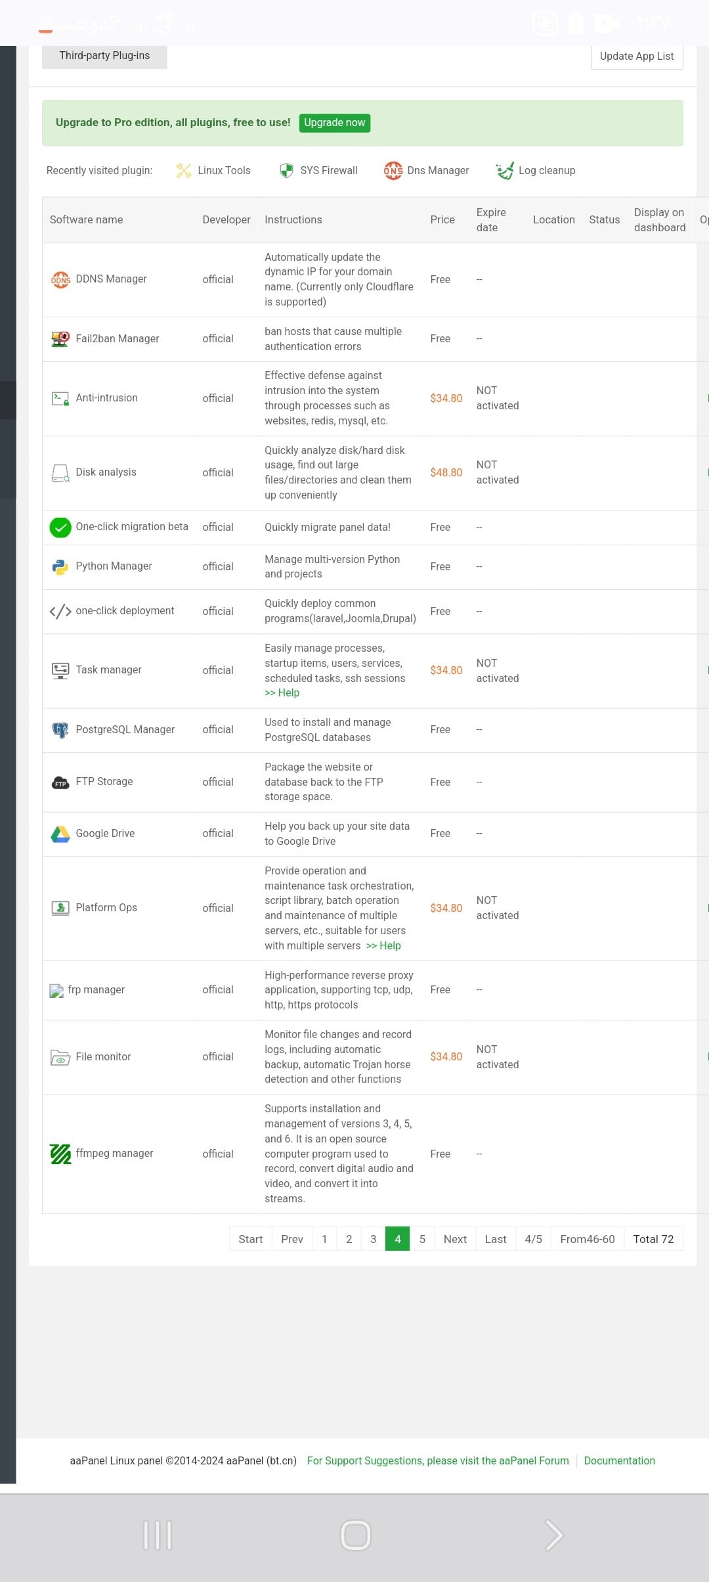
Task: Click the Fail2ban Manager icon
Action: coord(60,339)
